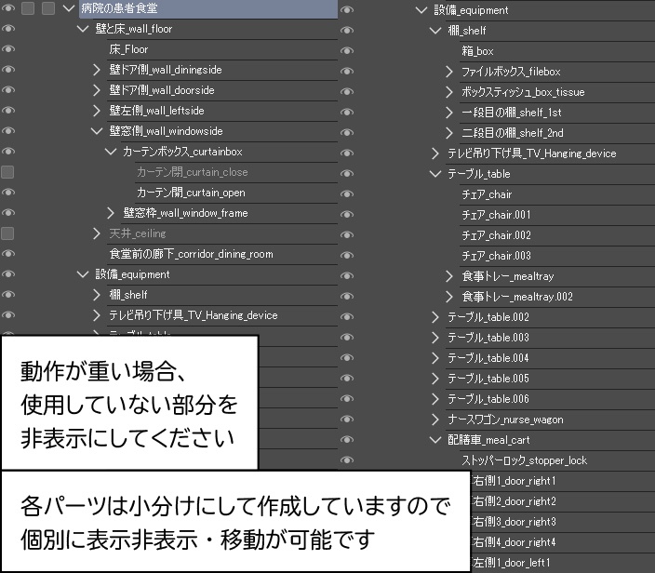655x573 pixels.
Task: Toggle visibility of チェア_chair.001
Action: (x=347, y=214)
